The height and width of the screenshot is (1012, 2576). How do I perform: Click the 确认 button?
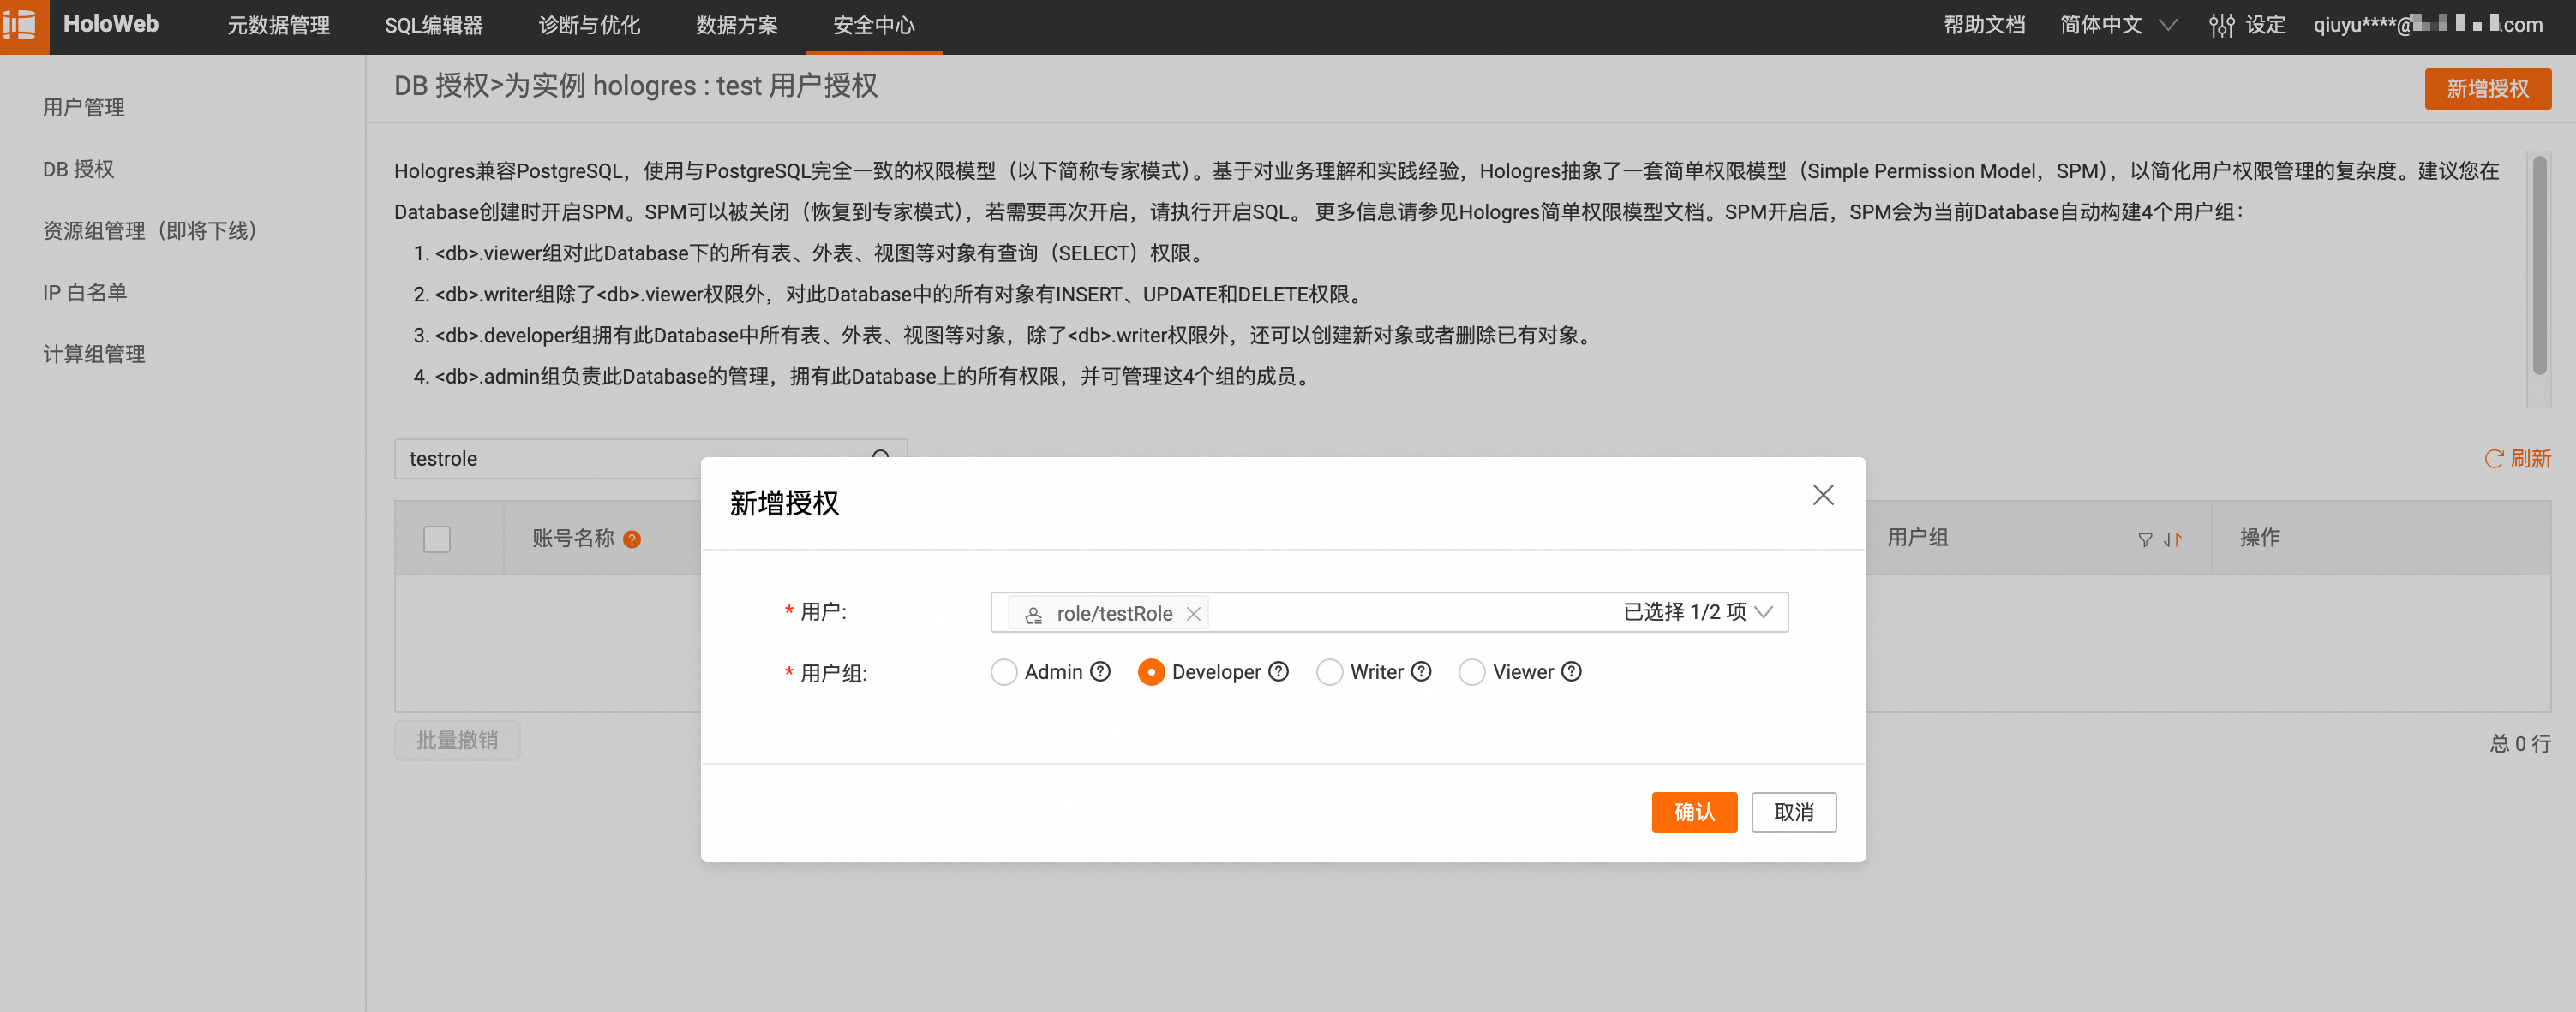(x=1693, y=813)
